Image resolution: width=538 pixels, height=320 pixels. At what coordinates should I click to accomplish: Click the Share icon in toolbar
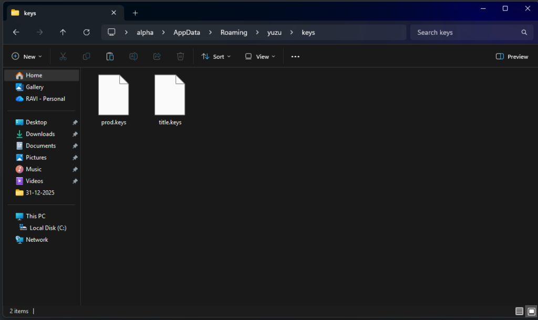pos(157,56)
